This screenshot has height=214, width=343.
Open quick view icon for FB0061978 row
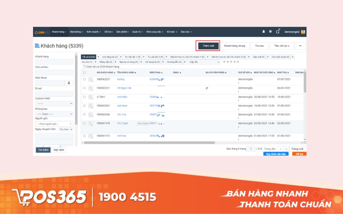(90, 124)
